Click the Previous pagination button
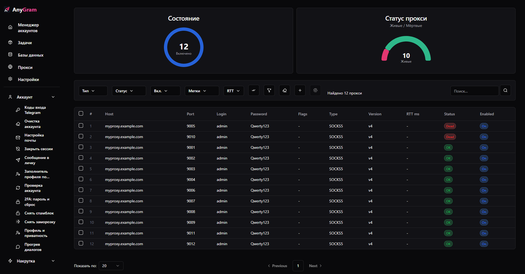This screenshot has height=274, width=525. pos(277,266)
